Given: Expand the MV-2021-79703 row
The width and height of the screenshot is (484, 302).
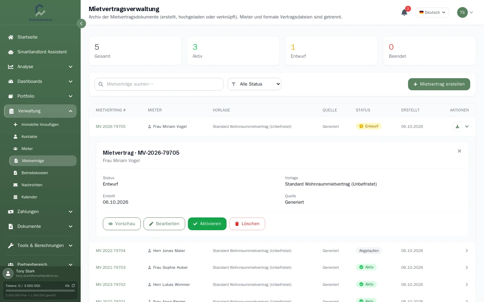Looking at the screenshot, I should click(467, 267).
